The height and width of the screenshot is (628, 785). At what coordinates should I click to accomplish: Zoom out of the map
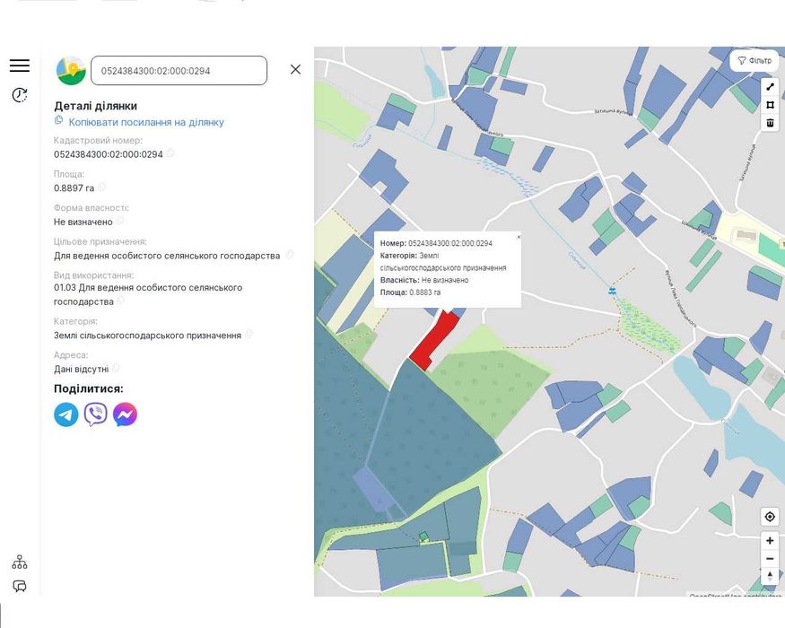pos(770,559)
